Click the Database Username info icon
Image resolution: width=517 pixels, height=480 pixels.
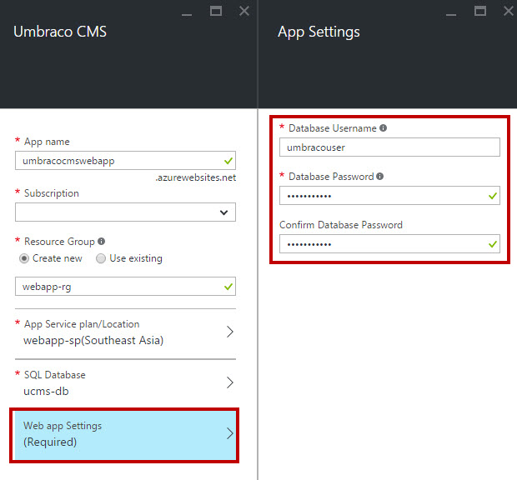pyautogui.click(x=383, y=127)
